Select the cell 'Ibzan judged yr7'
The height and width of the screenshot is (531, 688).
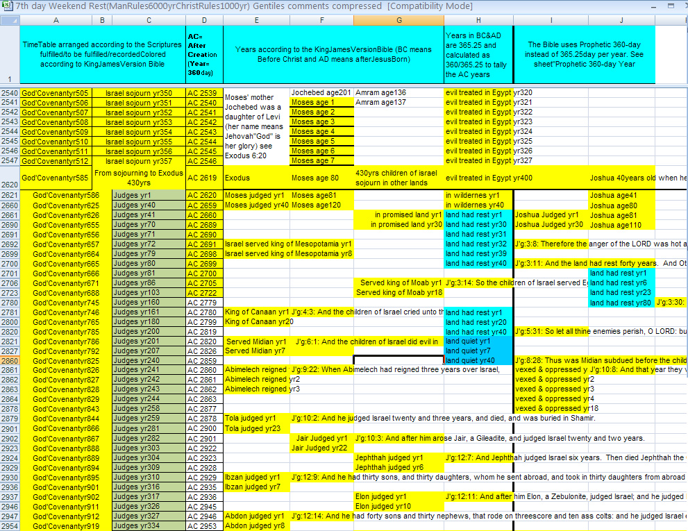257,487
